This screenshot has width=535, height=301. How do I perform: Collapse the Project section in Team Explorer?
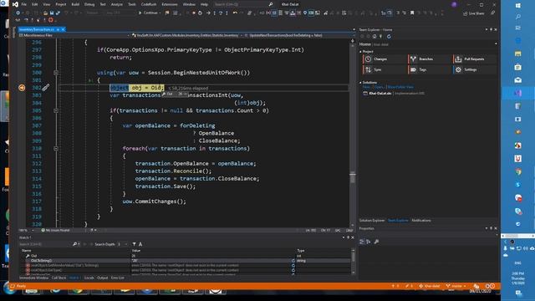360,52
